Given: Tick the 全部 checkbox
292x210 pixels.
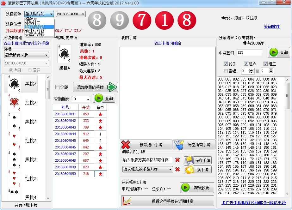Looking at the screenshot, I should point(58,87).
